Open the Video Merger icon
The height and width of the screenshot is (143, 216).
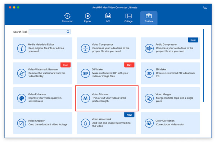click(149, 98)
